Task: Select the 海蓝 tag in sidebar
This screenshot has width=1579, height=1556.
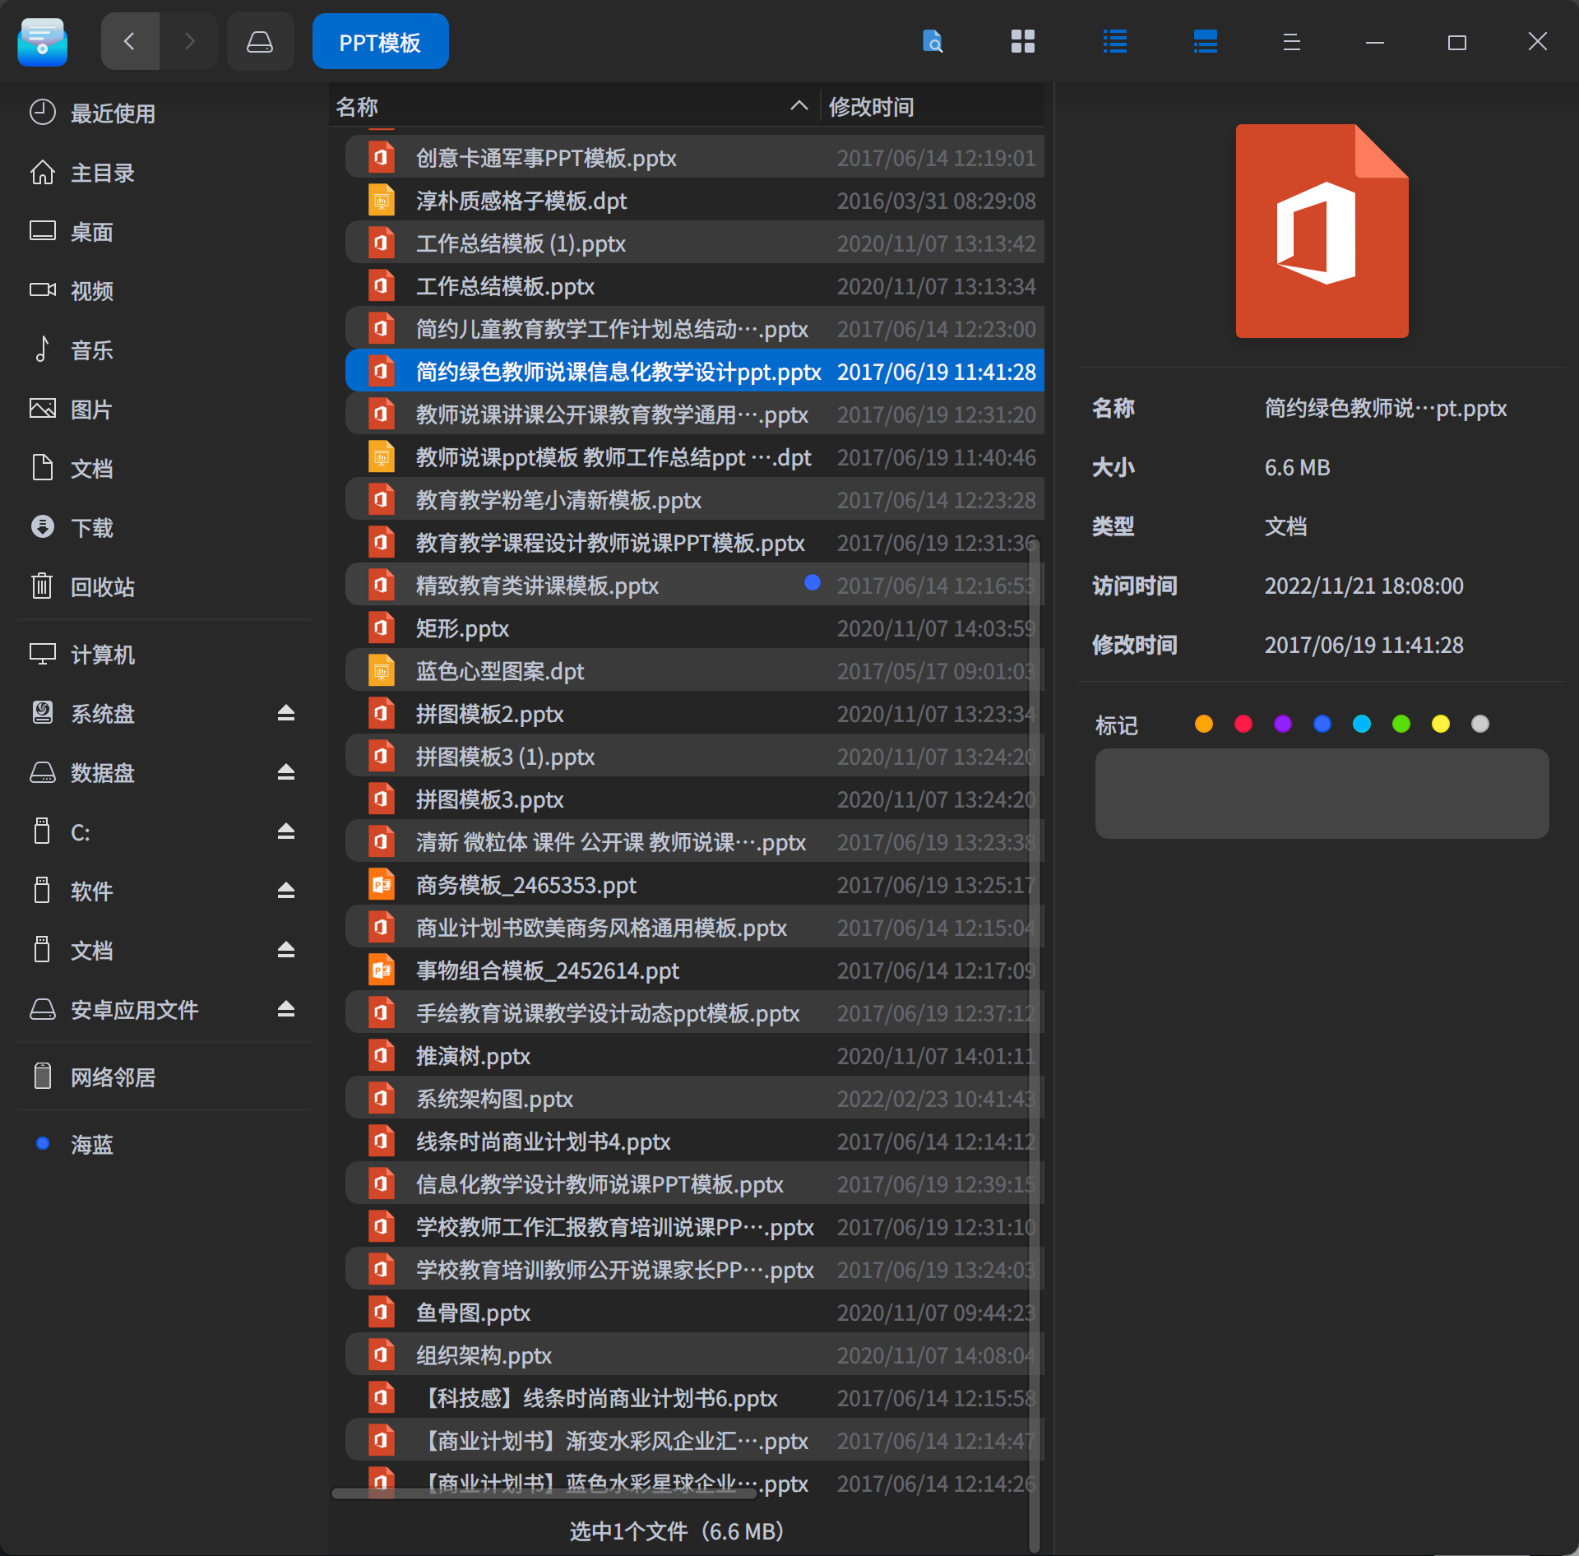Action: (x=91, y=1144)
